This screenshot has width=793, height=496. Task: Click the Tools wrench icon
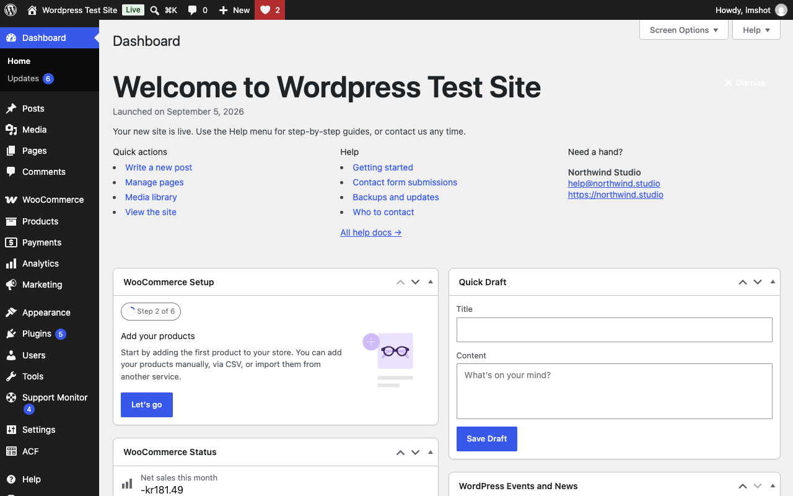point(11,376)
